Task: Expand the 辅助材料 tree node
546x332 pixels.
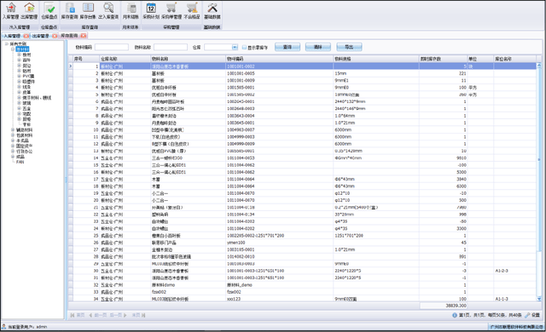Action: (x=13, y=130)
